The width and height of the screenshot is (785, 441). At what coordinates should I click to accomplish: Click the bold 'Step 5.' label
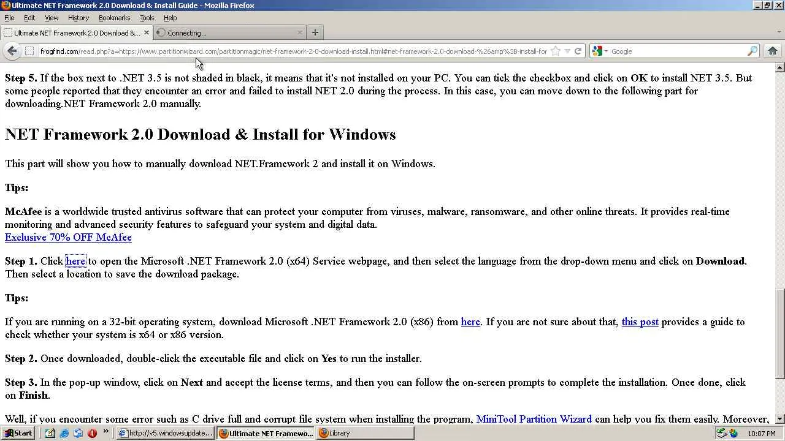[x=21, y=78]
